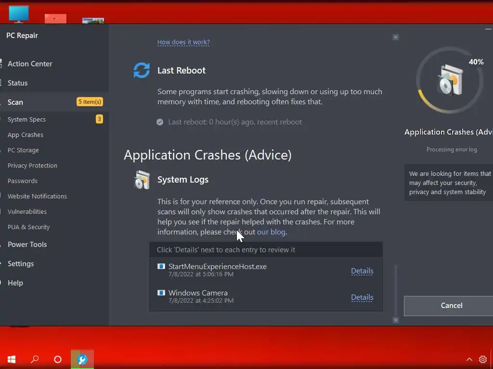This screenshot has height=369, width=493.
Task: Select Privacy Protection category
Action: point(32,165)
